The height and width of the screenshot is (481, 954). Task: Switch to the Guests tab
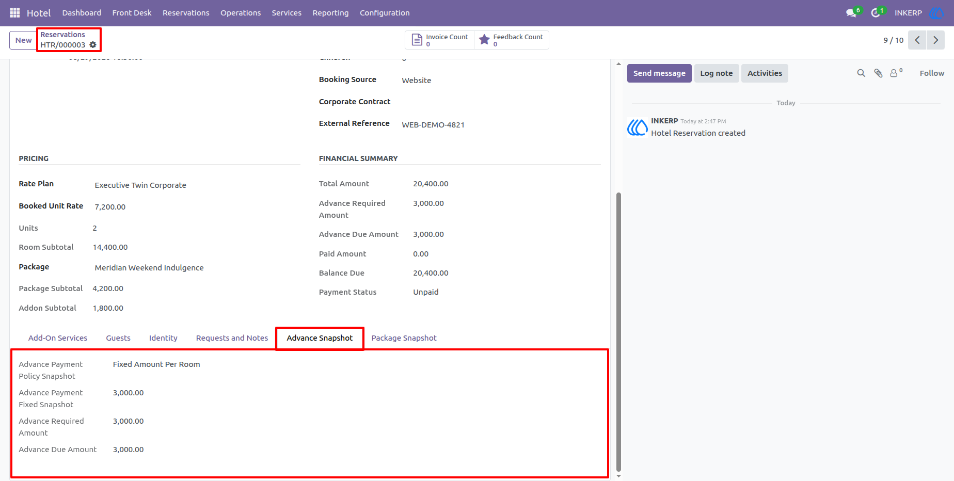(118, 338)
